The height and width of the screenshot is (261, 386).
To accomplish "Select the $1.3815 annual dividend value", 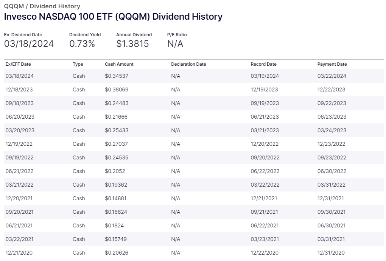I will [132, 44].
